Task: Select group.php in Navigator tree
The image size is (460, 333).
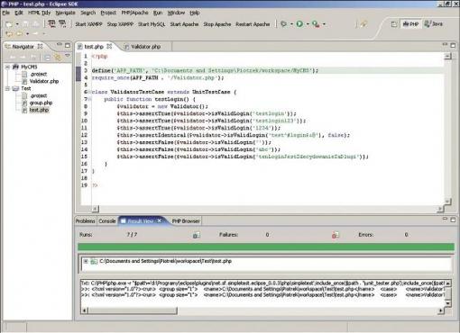Action: coord(41,103)
